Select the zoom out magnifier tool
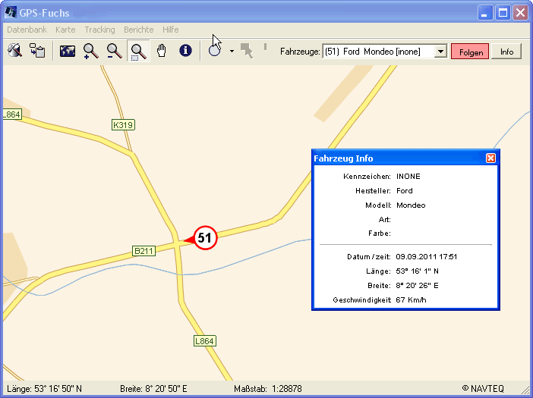Image resolution: width=533 pixels, height=398 pixels. (x=114, y=52)
